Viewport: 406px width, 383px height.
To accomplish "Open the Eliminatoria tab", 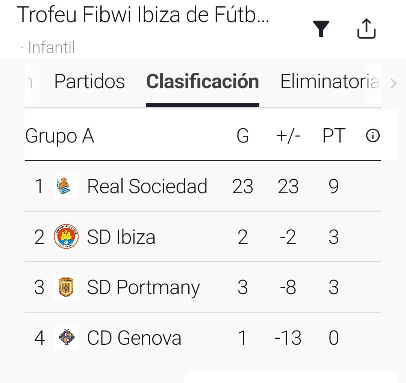I will tap(329, 81).
